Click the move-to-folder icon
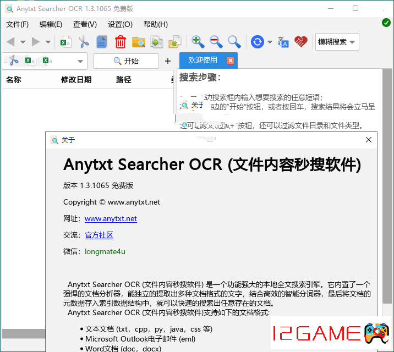Viewport: 394px width, 352px height. tap(175, 42)
